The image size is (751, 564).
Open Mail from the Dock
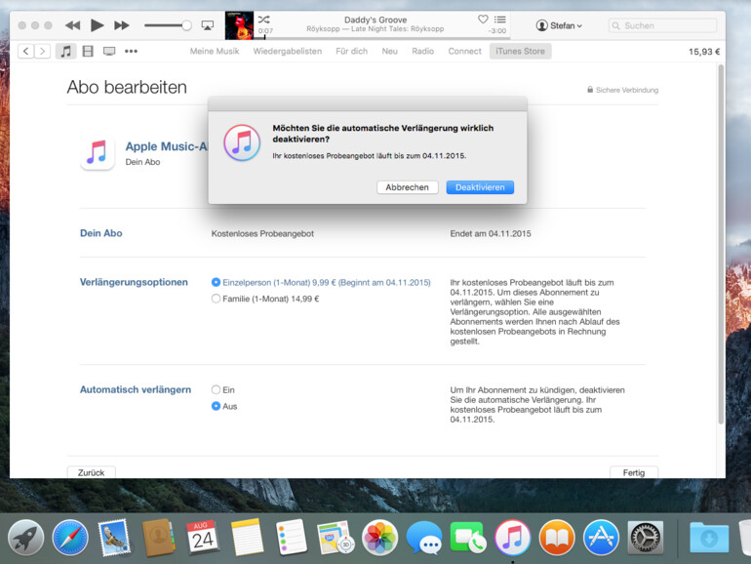114,537
